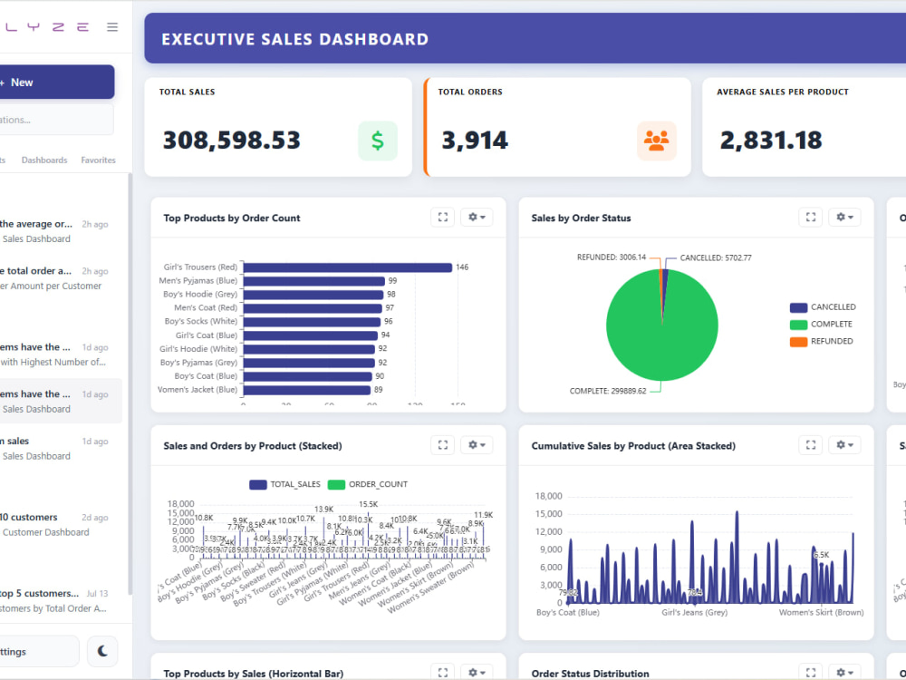Switch to the Favorites tab
The width and height of the screenshot is (906, 680).
pos(98,160)
